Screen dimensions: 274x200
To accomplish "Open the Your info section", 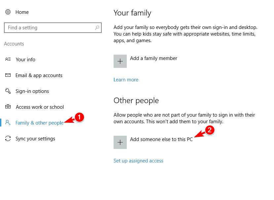I will 25,60.
